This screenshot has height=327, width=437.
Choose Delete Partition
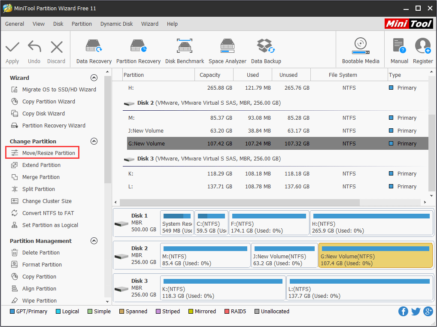coord(35,252)
